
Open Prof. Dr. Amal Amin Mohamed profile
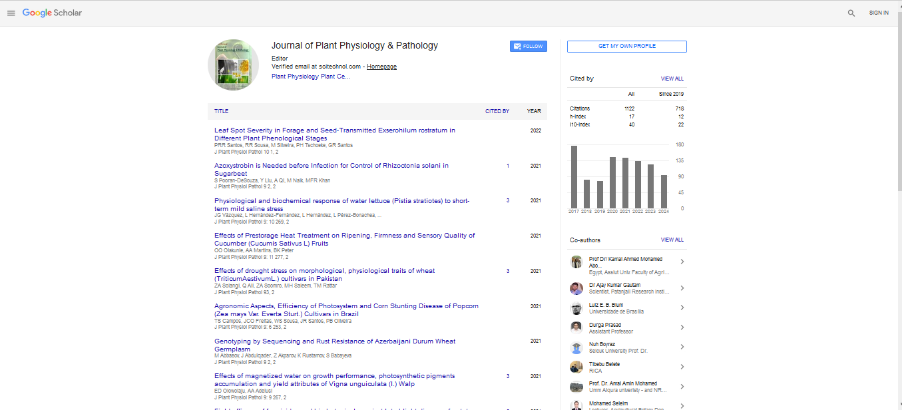(x=623, y=383)
